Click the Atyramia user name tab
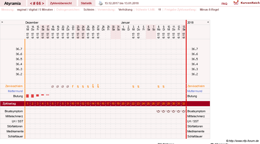 pos(12,3)
